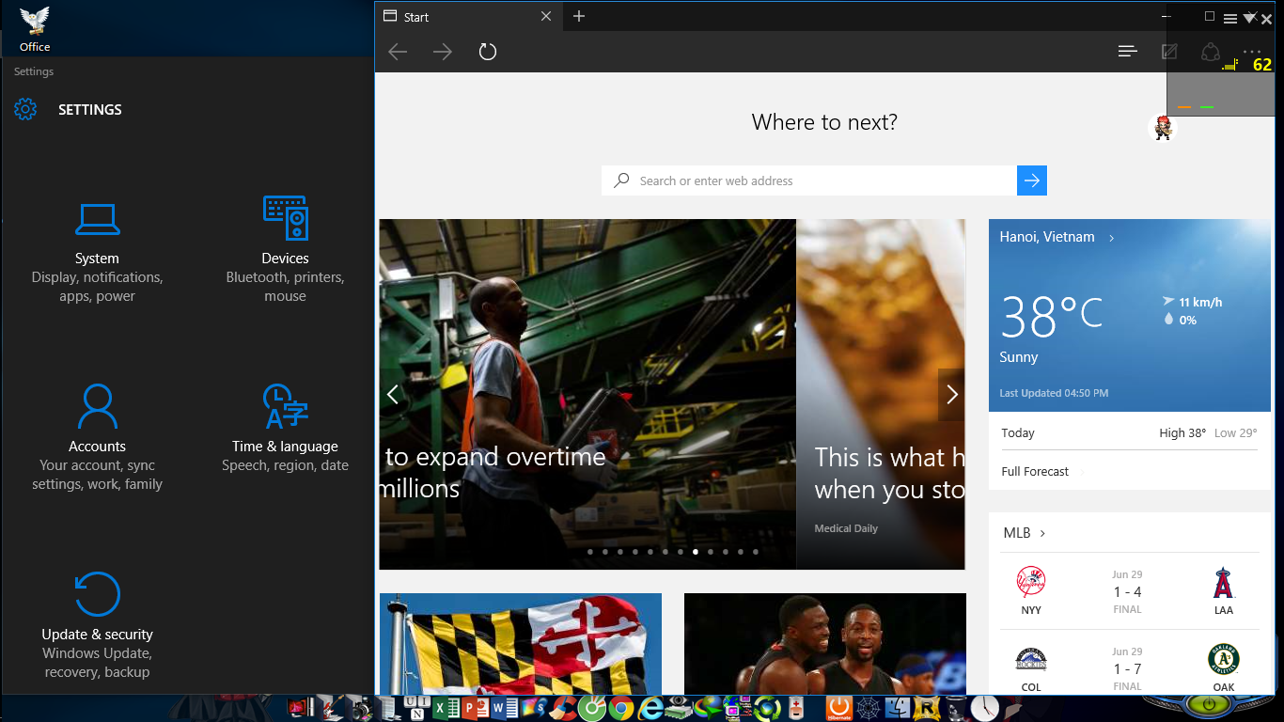Submit search with the blue arrow button

coord(1032,180)
